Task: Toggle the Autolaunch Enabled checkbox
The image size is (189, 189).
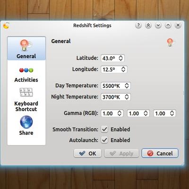Action: click(x=104, y=140)
